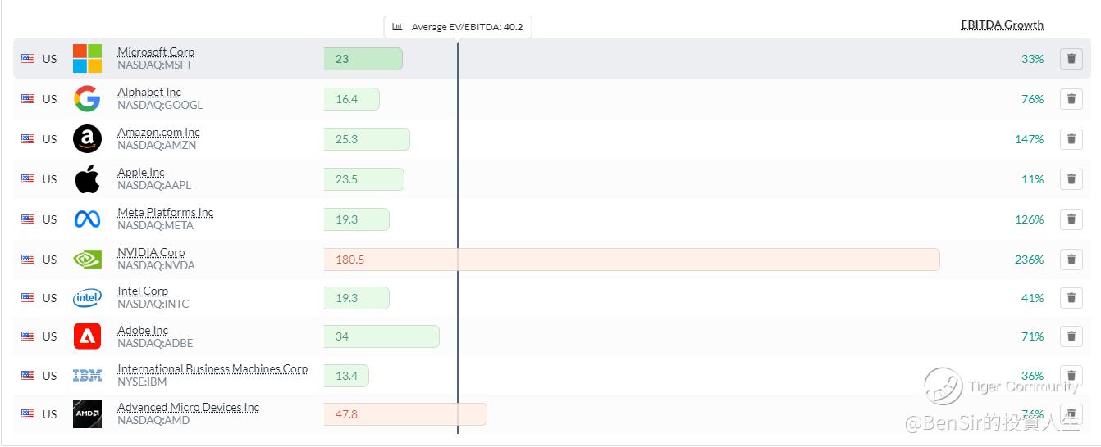
Task: Open Apple Inc company page link
Action: click(x=141, y=173)
